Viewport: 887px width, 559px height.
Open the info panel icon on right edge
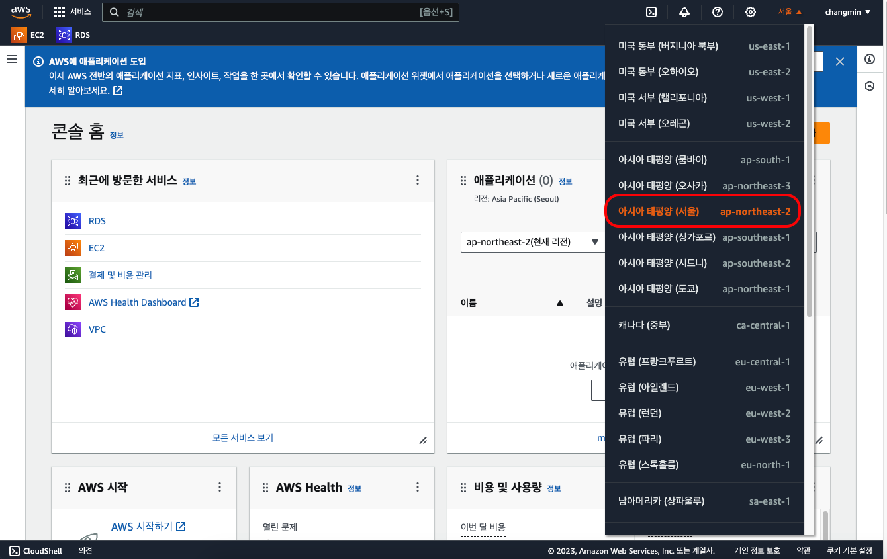click(x=870, y=59)
